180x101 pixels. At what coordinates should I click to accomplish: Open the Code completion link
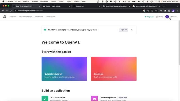[x=108, y=98]
